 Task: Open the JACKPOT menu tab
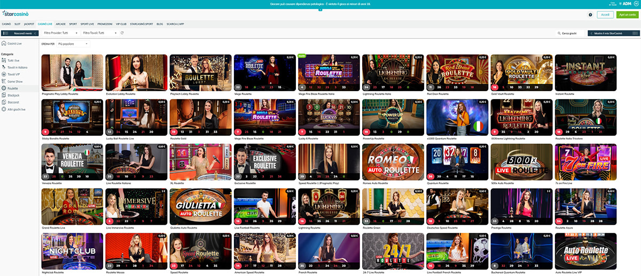point(29,24)
